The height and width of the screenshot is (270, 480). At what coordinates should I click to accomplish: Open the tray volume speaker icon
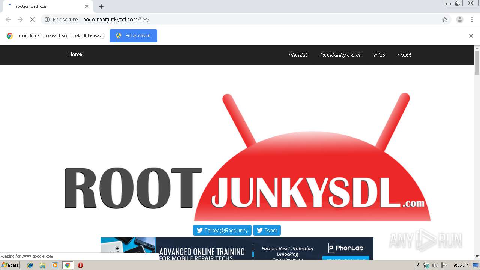point(435,265)
